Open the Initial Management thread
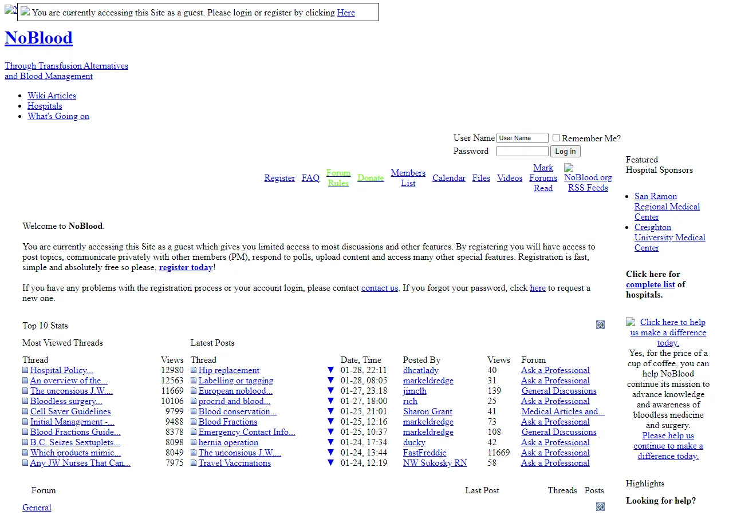Screen dimensions: 733x515 tap(72, 422)
